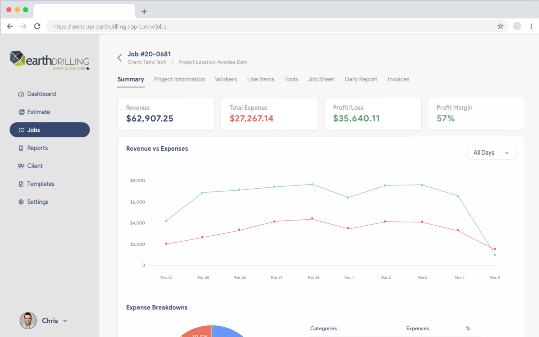539x337 pixels.
Task: Click the Total Expense $27,267.14 card
Action: pyautogui.click(x=269, y=114)
